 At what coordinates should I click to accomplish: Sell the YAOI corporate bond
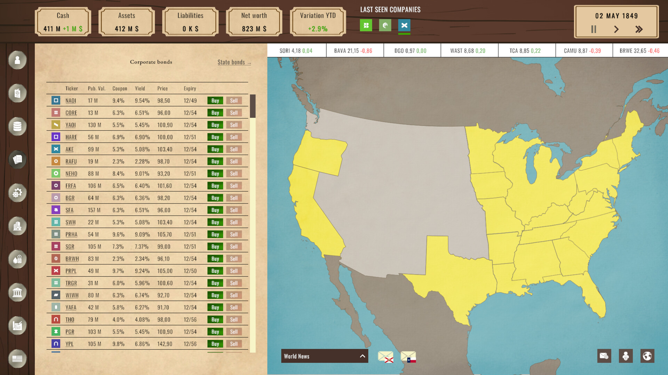coord(233,125)
